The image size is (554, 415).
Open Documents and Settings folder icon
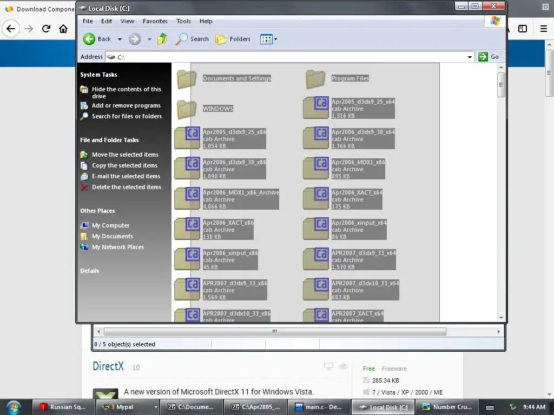click(187, 79)
